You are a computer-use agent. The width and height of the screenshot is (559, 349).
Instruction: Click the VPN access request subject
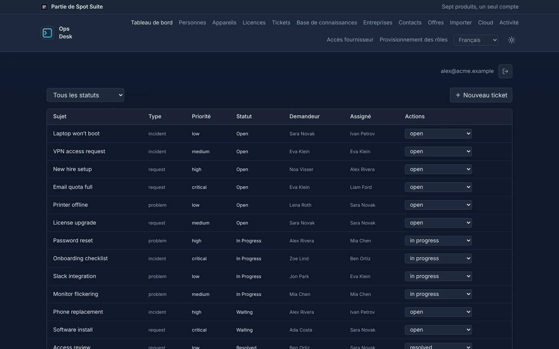(79, 151)
